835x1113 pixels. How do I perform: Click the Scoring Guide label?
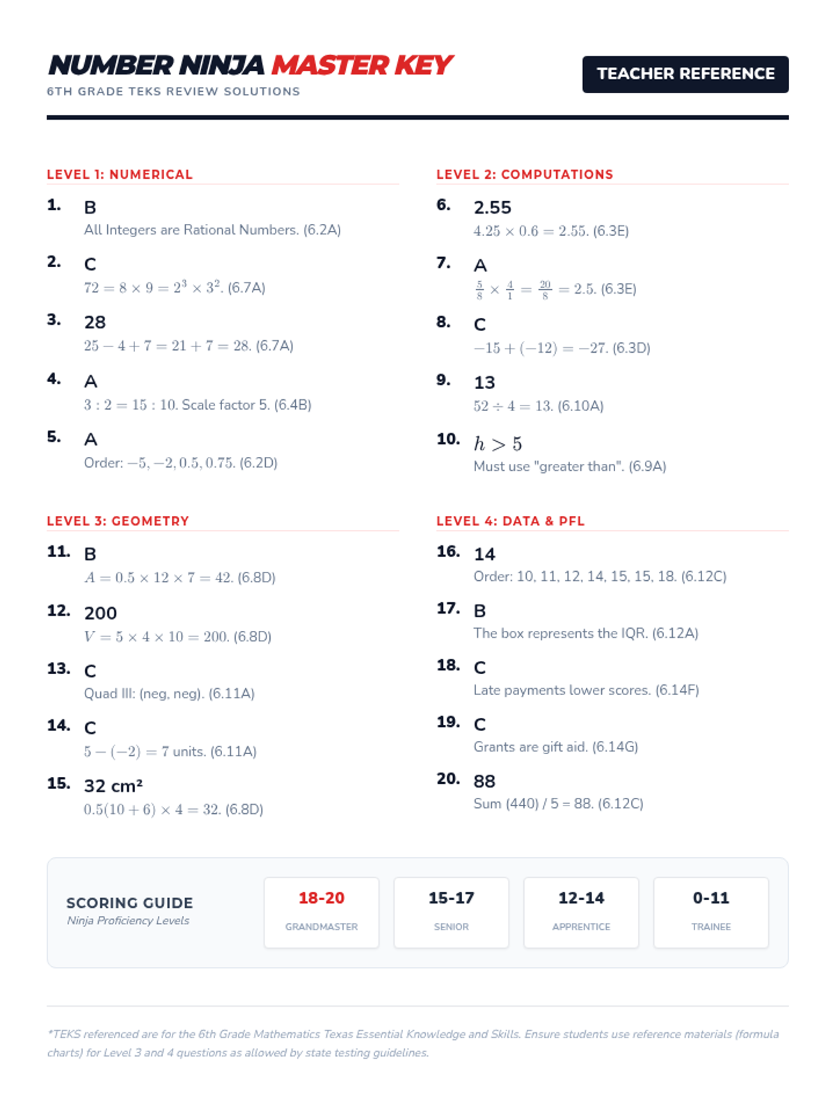point(129,903)
